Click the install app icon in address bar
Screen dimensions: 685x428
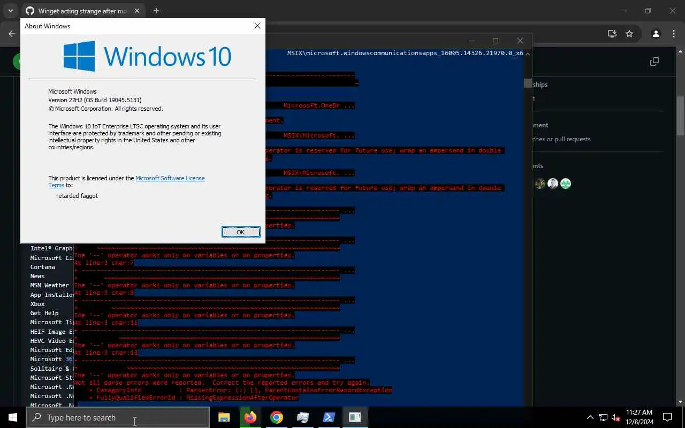coord(612,34)
